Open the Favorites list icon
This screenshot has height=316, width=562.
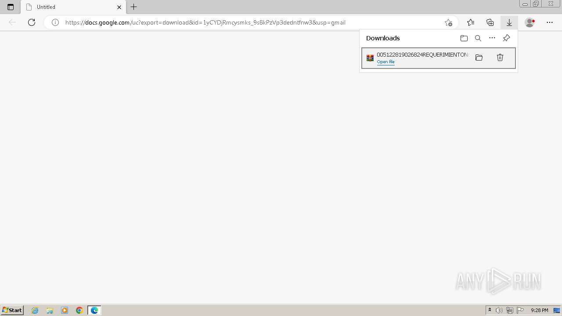471,22
